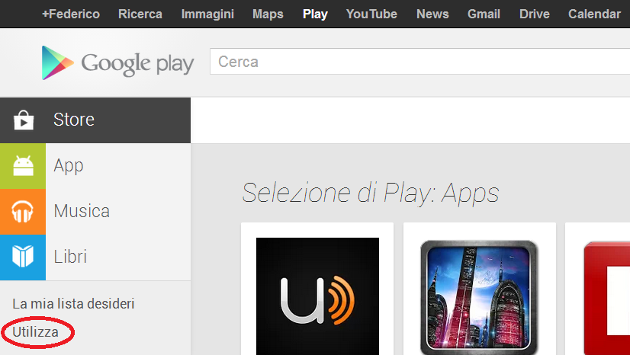Open the red app thumbnail at right
The image size is (630, 355).
click(606, 297)
